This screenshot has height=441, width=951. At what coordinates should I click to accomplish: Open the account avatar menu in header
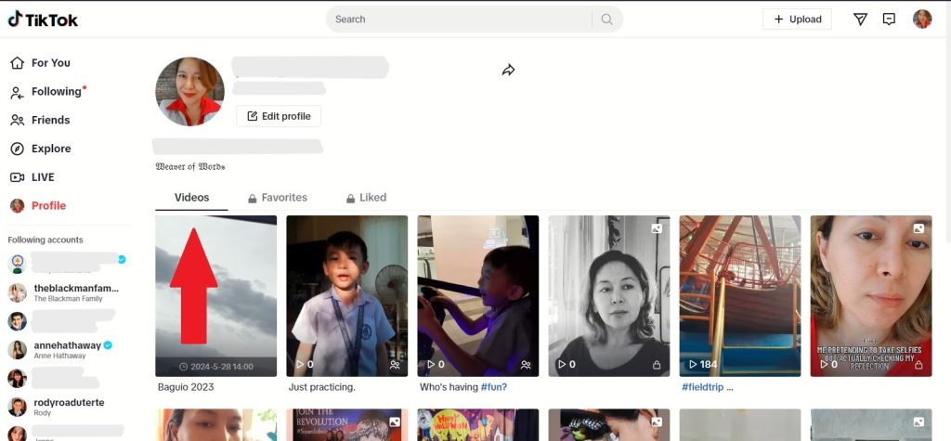(x=922, y=19)
